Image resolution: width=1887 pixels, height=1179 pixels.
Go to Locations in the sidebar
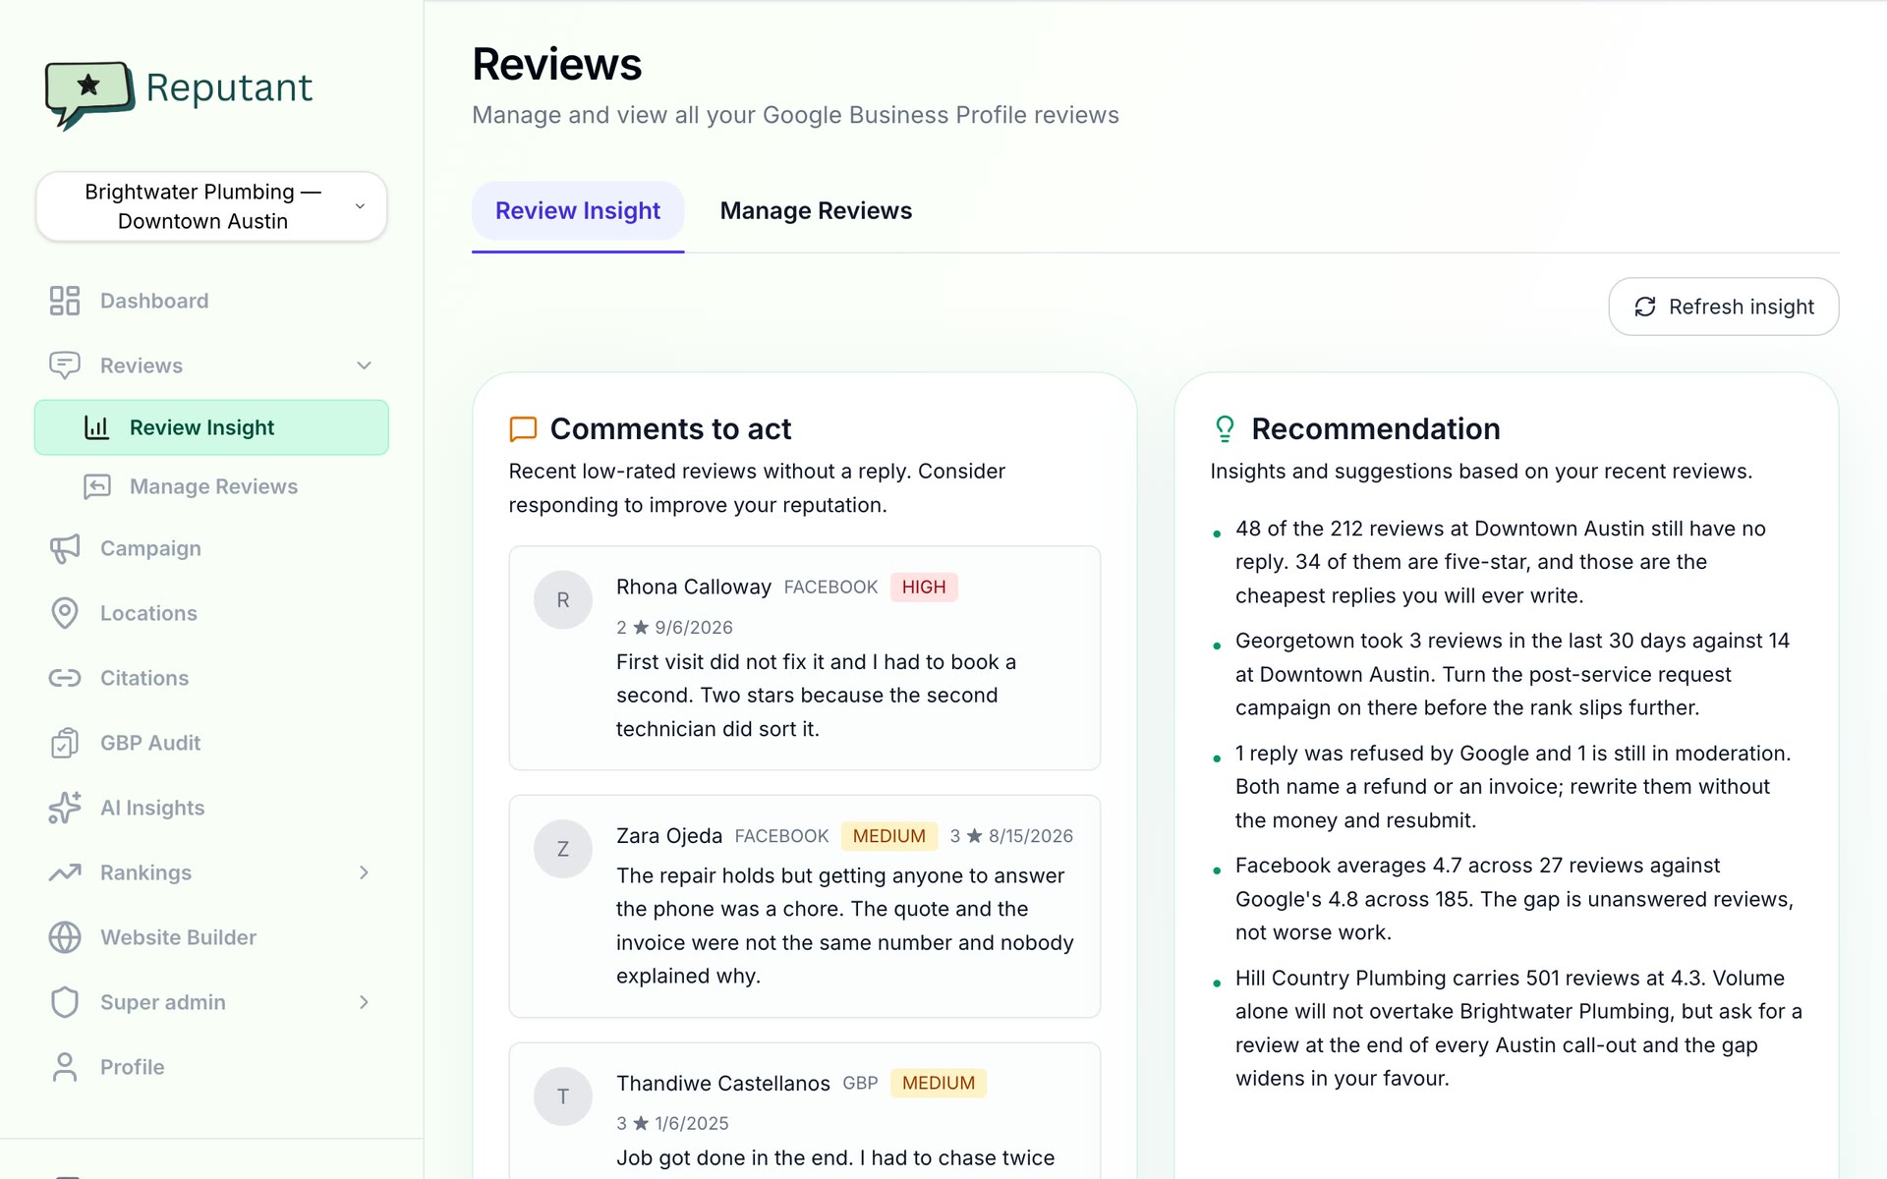[x=211, y=613]
